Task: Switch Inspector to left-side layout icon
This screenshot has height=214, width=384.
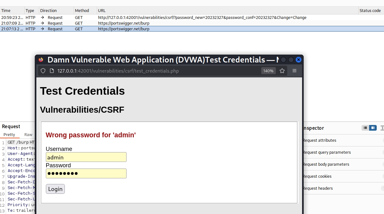Action: pos(365,128)
